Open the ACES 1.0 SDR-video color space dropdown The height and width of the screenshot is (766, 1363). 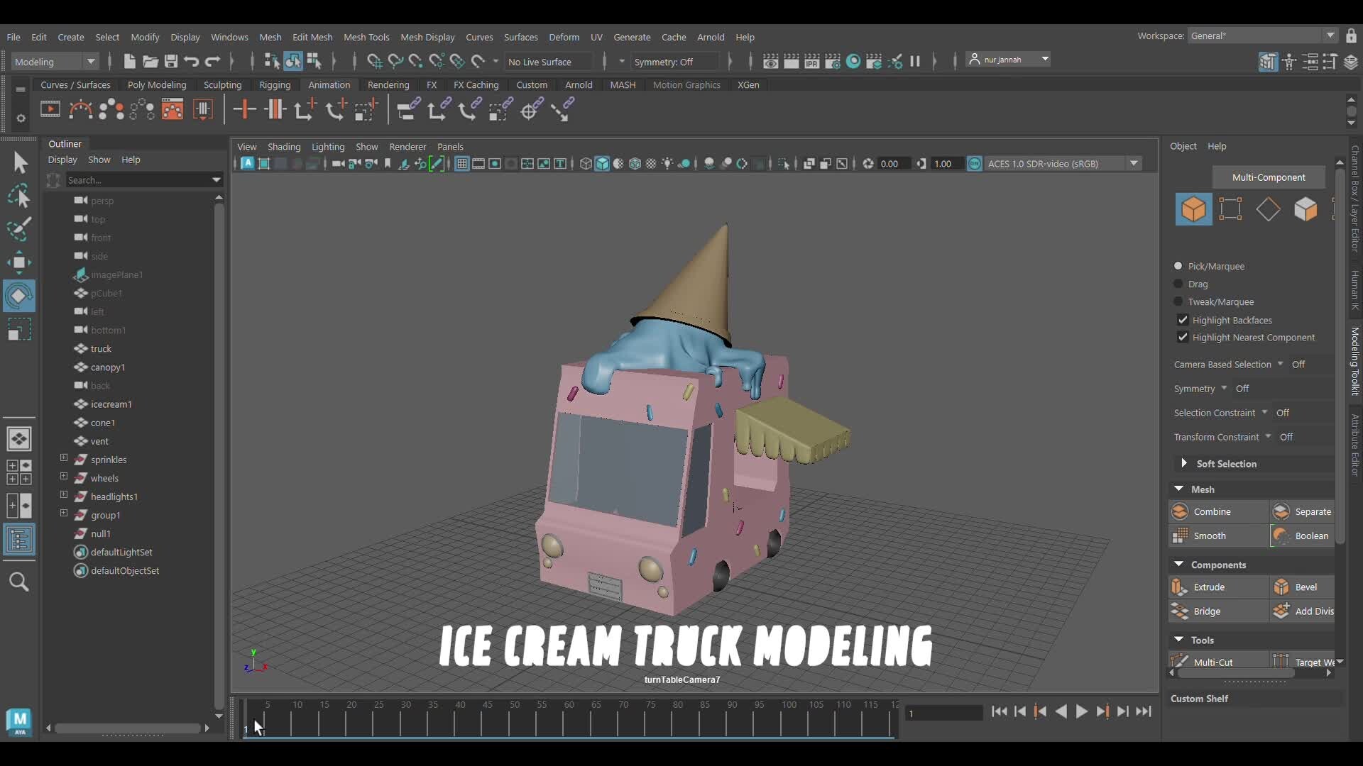(1134, 163)
